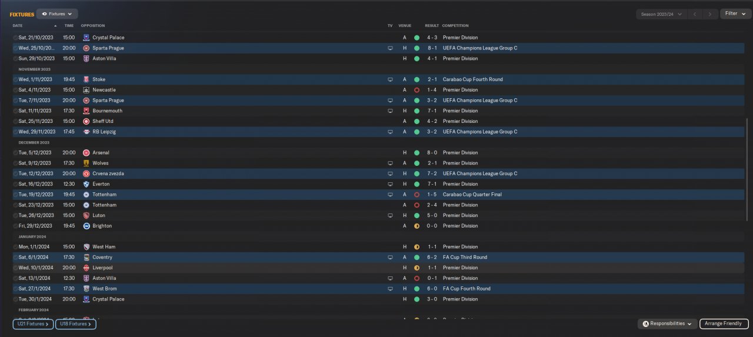The image size is (753, 337).
Task: Click the Stoke club badge
Action: coord(86,79)
